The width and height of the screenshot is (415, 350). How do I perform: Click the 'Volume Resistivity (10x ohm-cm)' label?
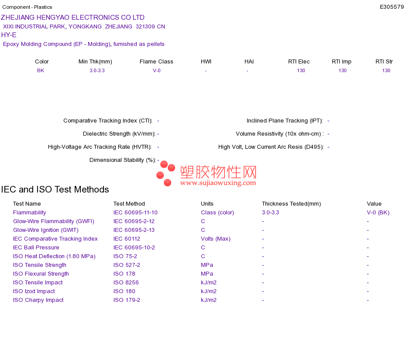tap(280, 134)
